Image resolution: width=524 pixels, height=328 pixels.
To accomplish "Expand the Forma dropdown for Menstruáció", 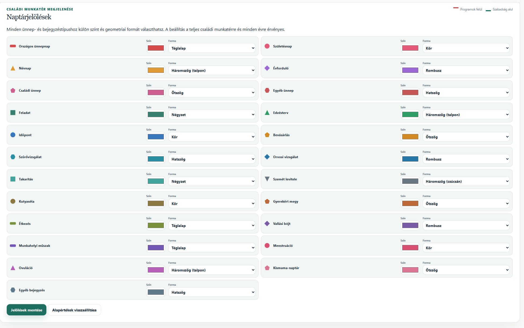I will point(466,248).
